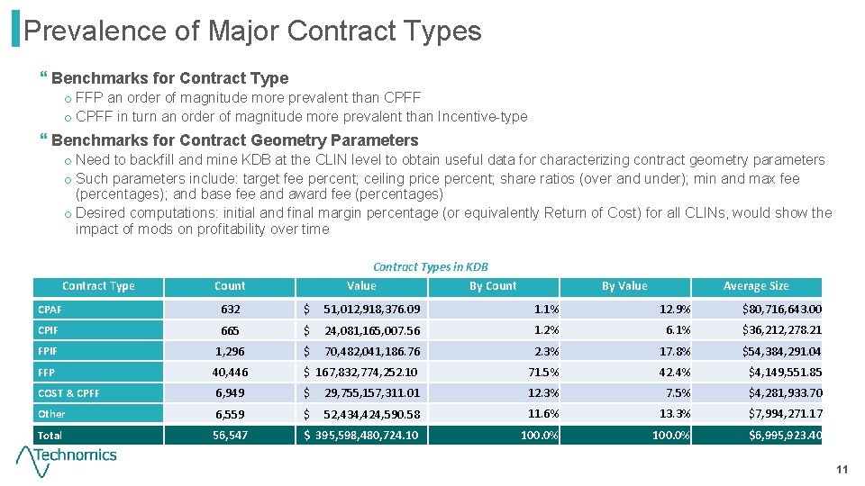Click the FFP count cell 40,446

click(230, 373)
